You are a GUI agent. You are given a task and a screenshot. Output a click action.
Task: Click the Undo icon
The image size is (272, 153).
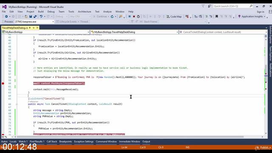pos(41,17)
